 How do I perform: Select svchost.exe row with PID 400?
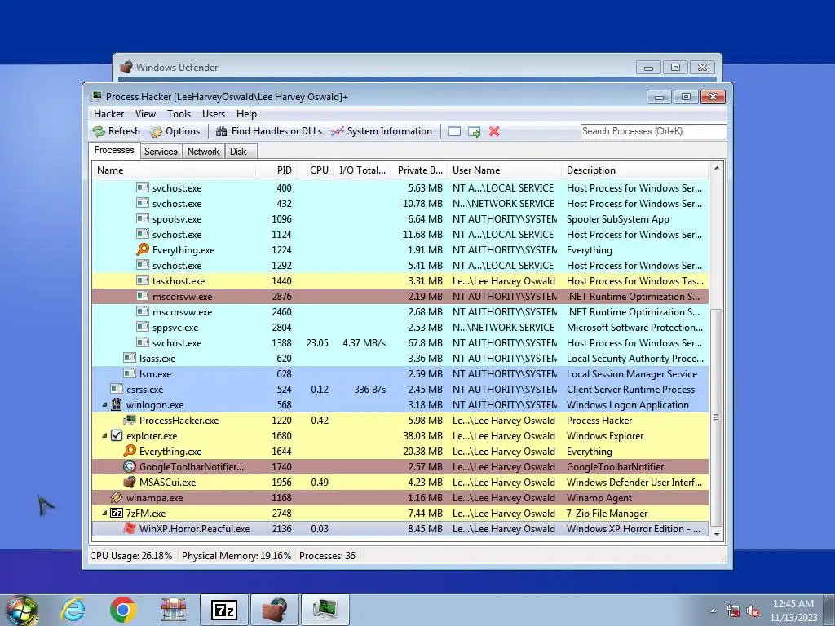(400, 188)
